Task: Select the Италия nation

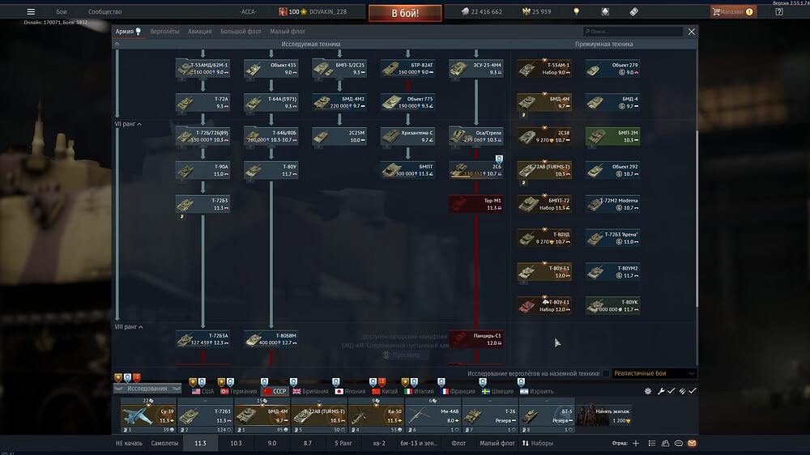Action: point(419,392)
